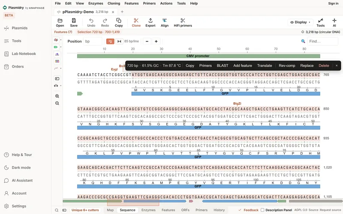
Task: Add a new plasmid tab
Action: 122,12
